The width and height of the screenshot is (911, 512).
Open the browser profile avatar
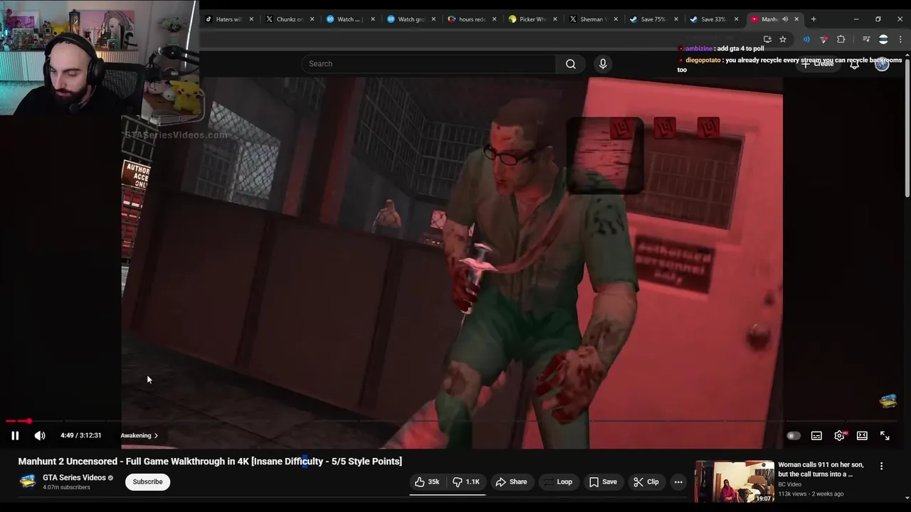coord(883,39)
